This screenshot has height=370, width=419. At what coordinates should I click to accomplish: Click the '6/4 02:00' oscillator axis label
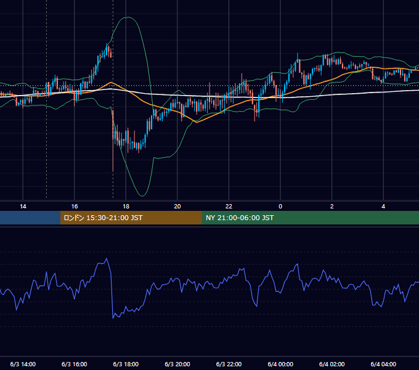coord(332,364)
